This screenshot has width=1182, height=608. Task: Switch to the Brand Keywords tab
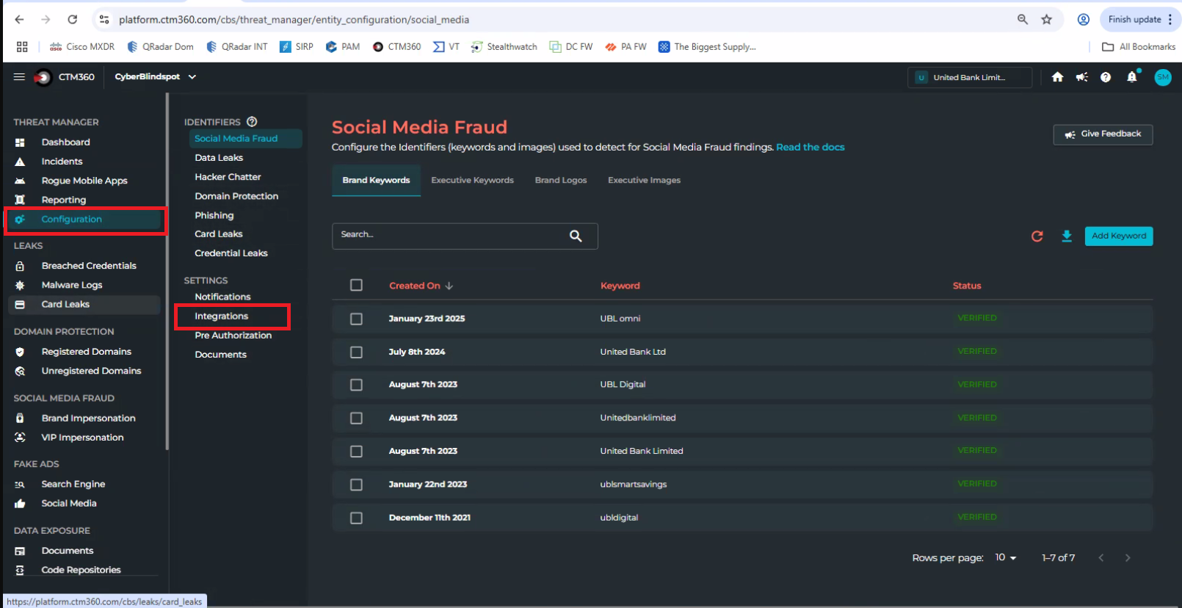coord(376,180)
